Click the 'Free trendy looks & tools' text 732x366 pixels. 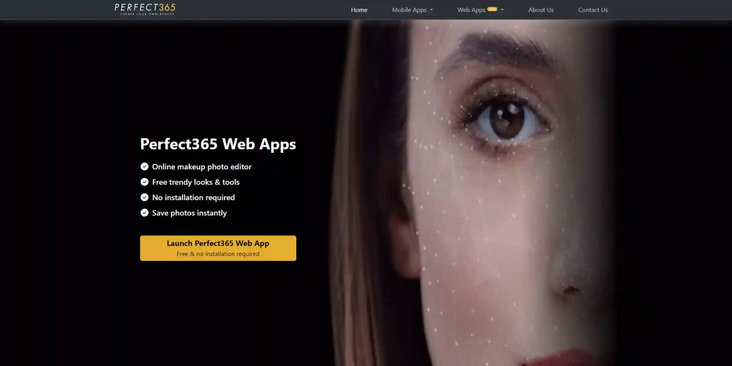point(196,182)
